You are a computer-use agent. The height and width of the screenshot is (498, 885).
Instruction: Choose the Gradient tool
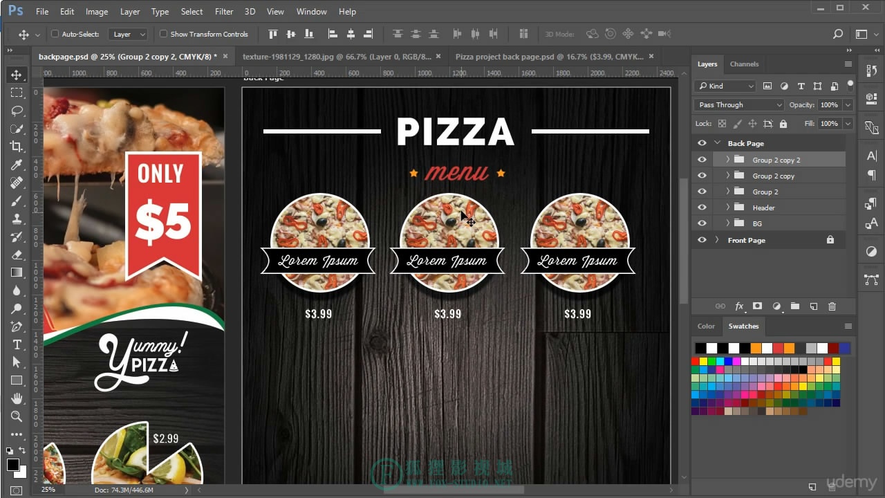(17, 273)
